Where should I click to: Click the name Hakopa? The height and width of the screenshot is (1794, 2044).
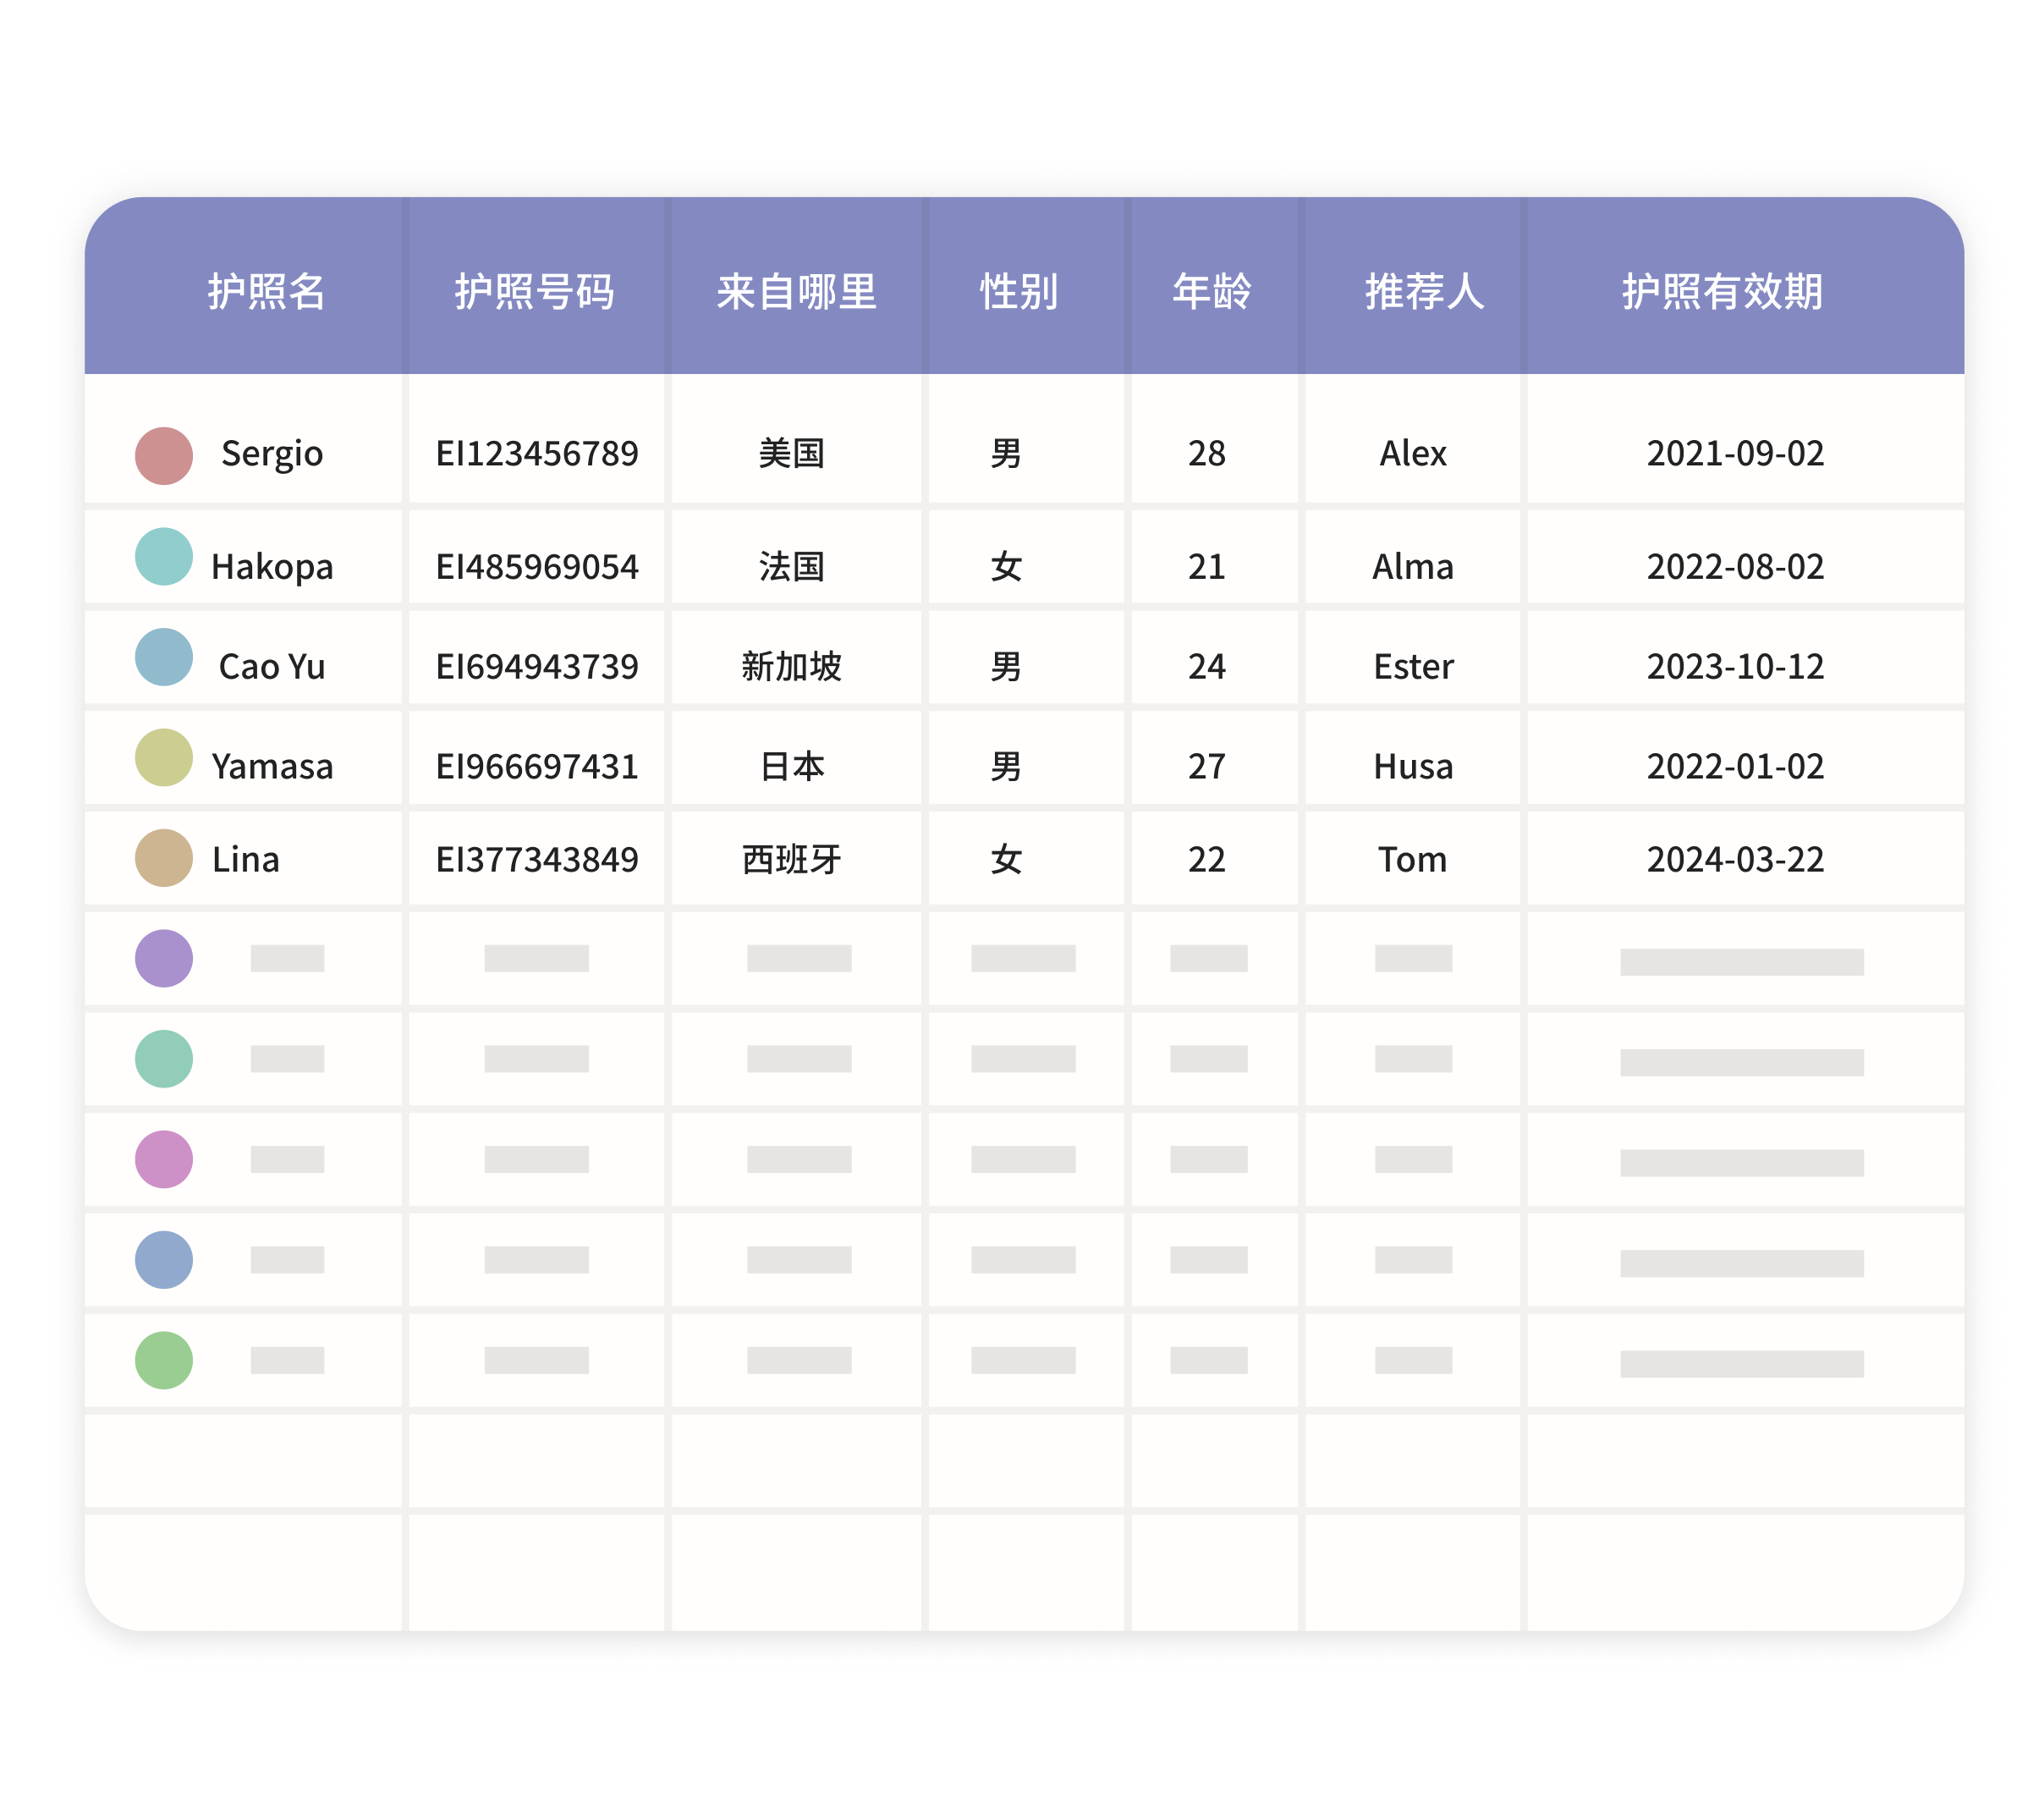tap(272, 567)
